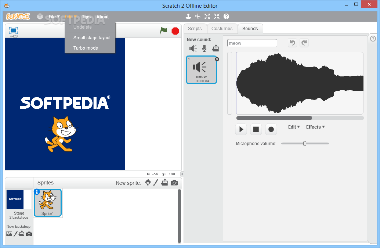Screen dimensions: 380x248
Task: Adjust the Microphone volume slider
Action: point(305,144)
